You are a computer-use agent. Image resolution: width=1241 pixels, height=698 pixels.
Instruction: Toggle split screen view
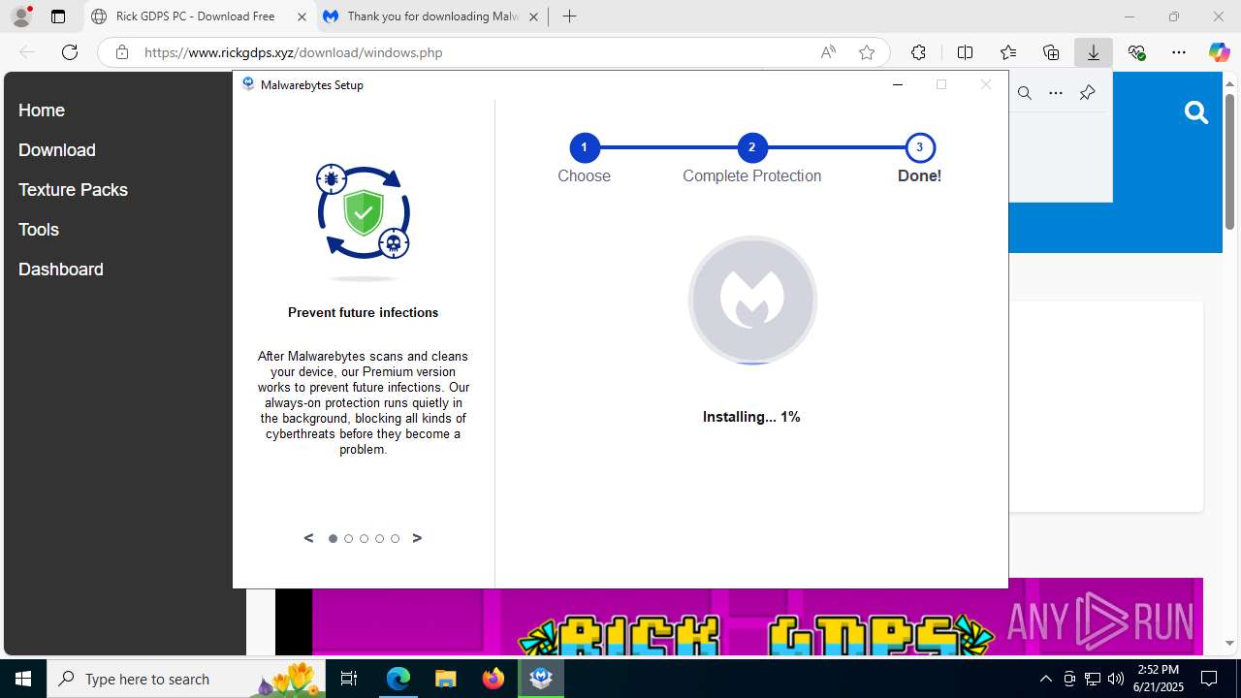[965, 52]
